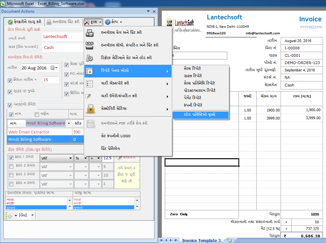326x243 pixels.
Task: Click the default settings gears icon
Action: point(90,58)
